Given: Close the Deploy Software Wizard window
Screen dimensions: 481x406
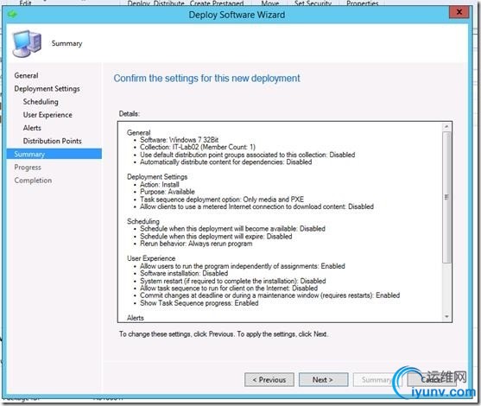Looking at the screenshot, I should pyautogui.click(x=459, y=12).
